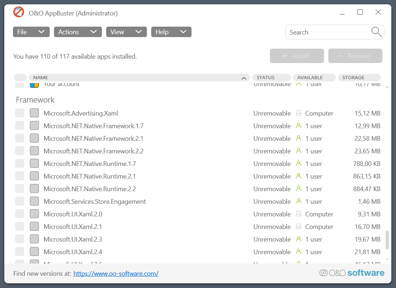Check the Microsoft.UI.Xaml.2.0 checkbox

click(x=20, y=214)
